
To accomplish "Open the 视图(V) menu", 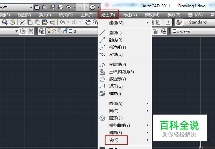I will pyautogui.click(x=24, y=15).
